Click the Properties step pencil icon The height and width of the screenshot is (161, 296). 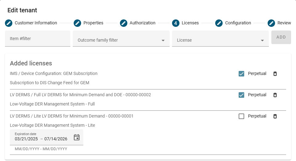77,23
